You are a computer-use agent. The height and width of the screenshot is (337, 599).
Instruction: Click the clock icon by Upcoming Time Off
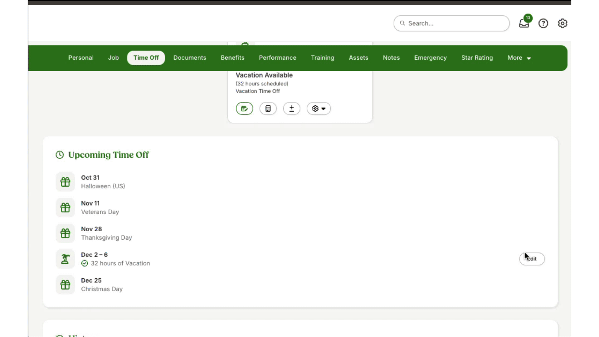(60, 155)
